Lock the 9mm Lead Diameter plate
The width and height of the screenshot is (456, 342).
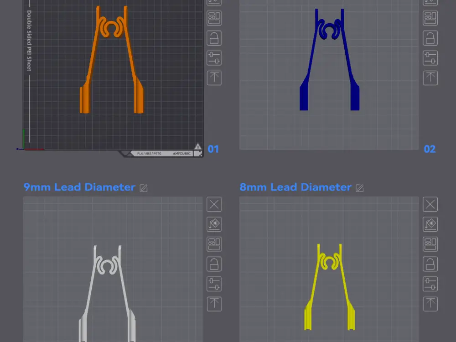click(214, 264)
